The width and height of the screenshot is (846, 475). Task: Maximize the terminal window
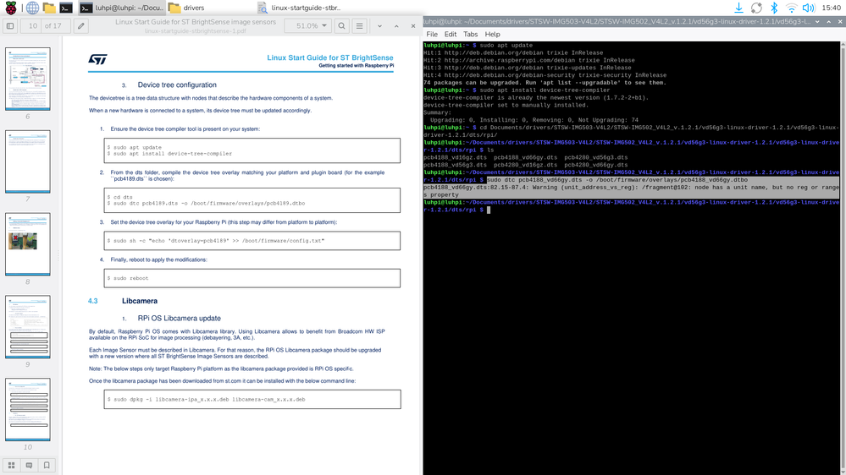(x=829, y=21)
